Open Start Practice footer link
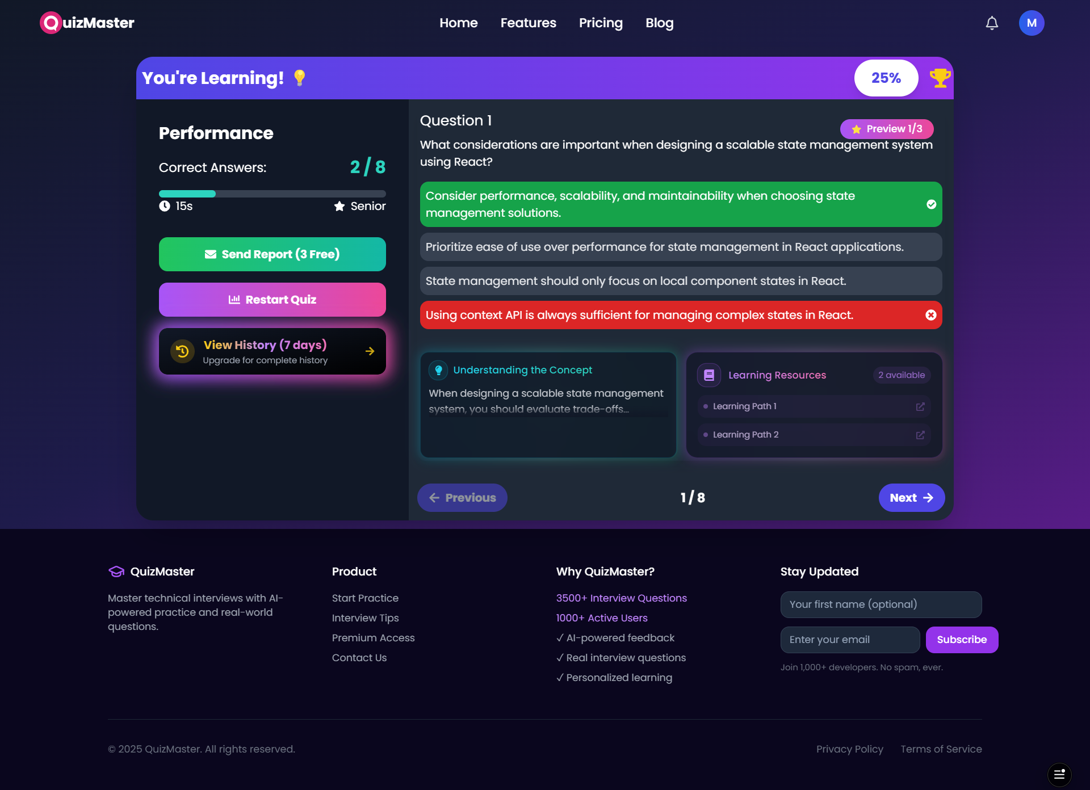 (365, 598)
